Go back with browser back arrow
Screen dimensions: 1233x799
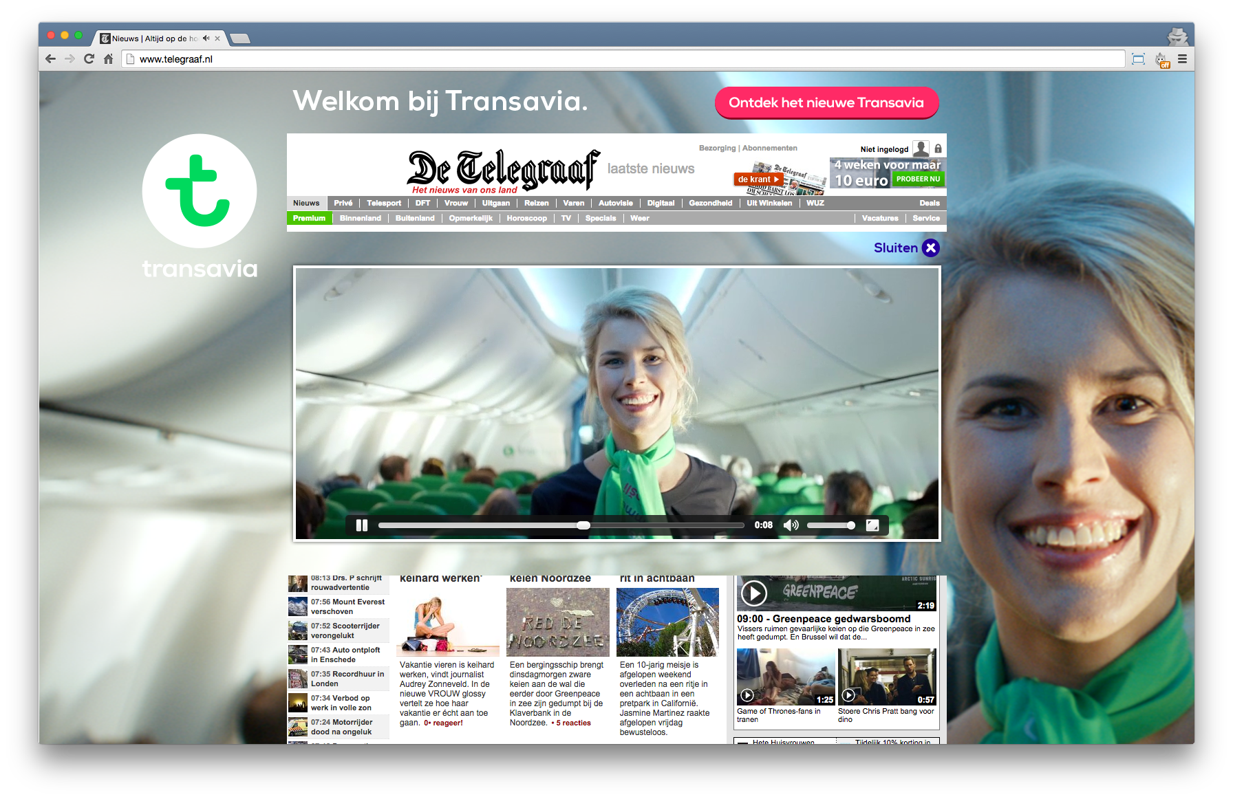[50, 59]
